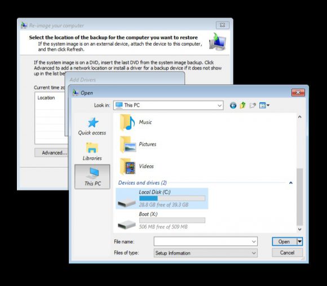327x286 pixels.
Task: Click the Boot (X:) capacity bar
Action: coord(172,220)
